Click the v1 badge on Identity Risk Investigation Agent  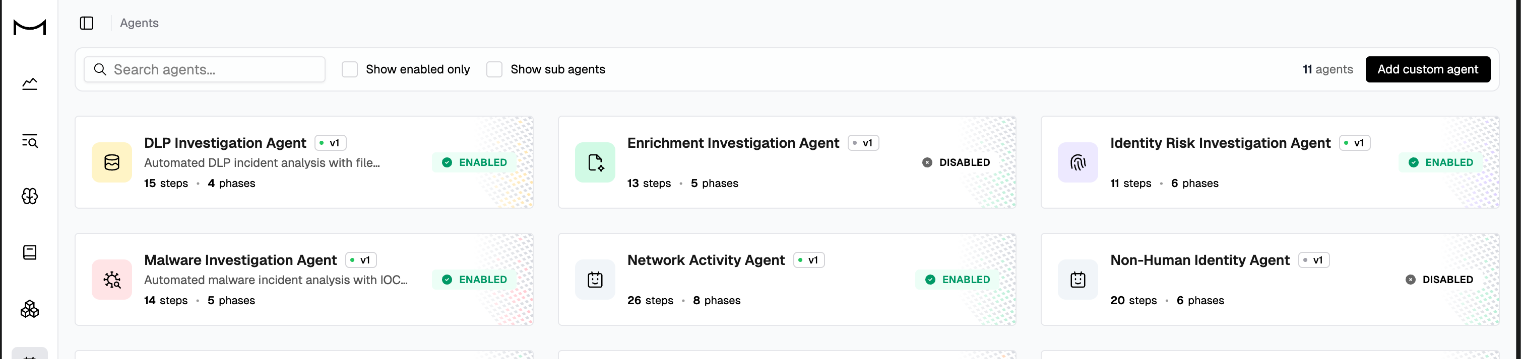[1355, 143]
